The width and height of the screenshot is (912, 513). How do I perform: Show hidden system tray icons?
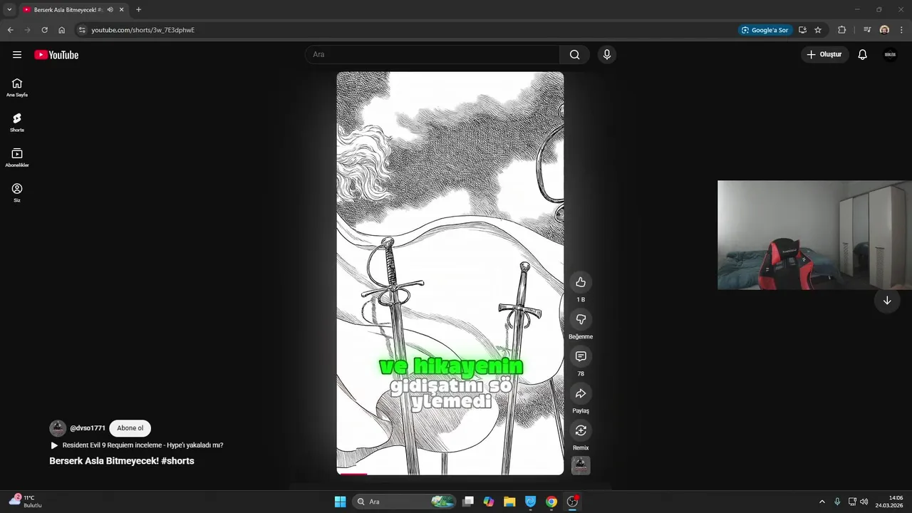click(x=822, y=502)
